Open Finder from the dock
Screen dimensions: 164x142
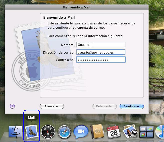coord(15,132)
